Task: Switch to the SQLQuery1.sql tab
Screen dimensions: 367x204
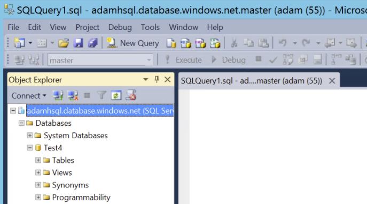Action: tap(252, 81)
